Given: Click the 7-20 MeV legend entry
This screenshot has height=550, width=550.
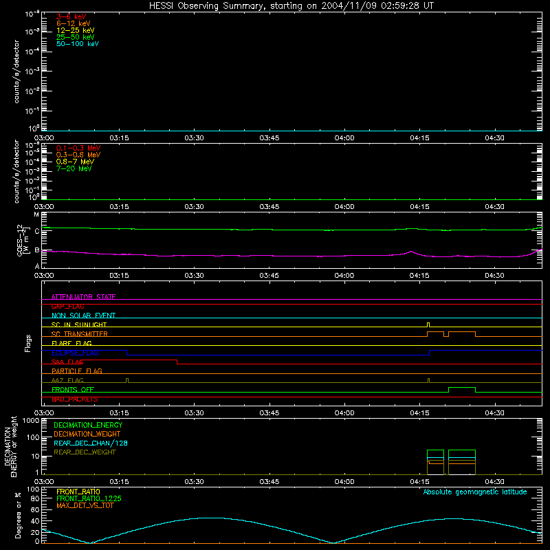Looking at the screenshot, I should tap(74, 168).
